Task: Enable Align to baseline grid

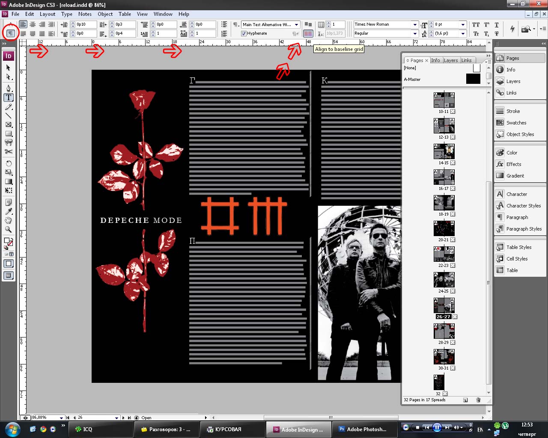Action: coord(308,33)
